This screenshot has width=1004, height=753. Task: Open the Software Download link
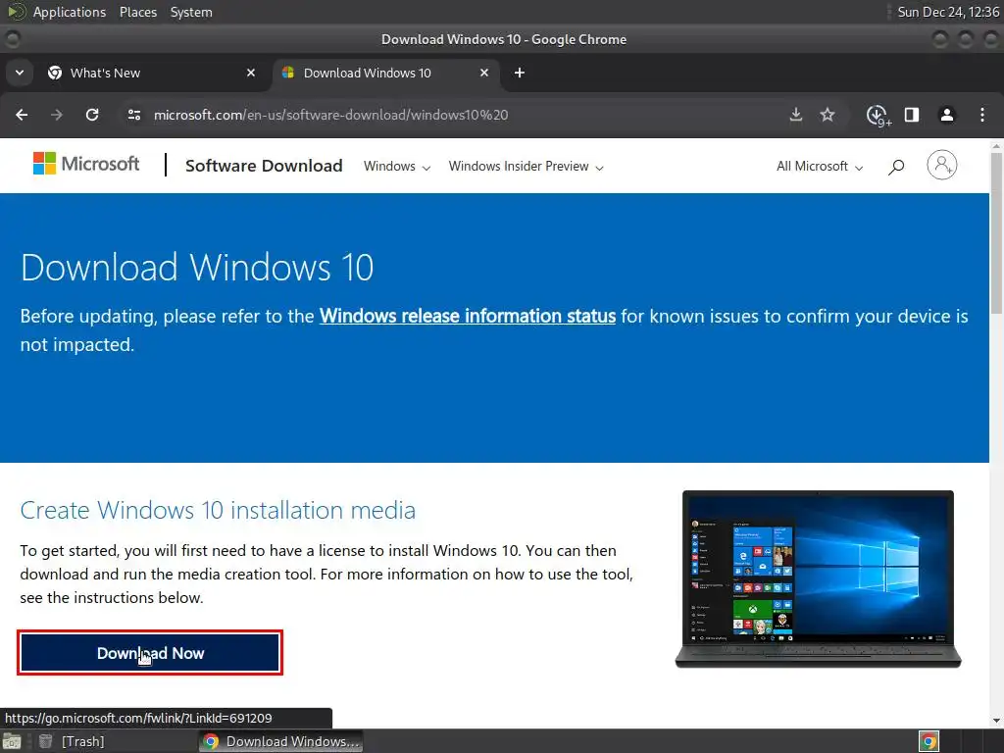264,166
